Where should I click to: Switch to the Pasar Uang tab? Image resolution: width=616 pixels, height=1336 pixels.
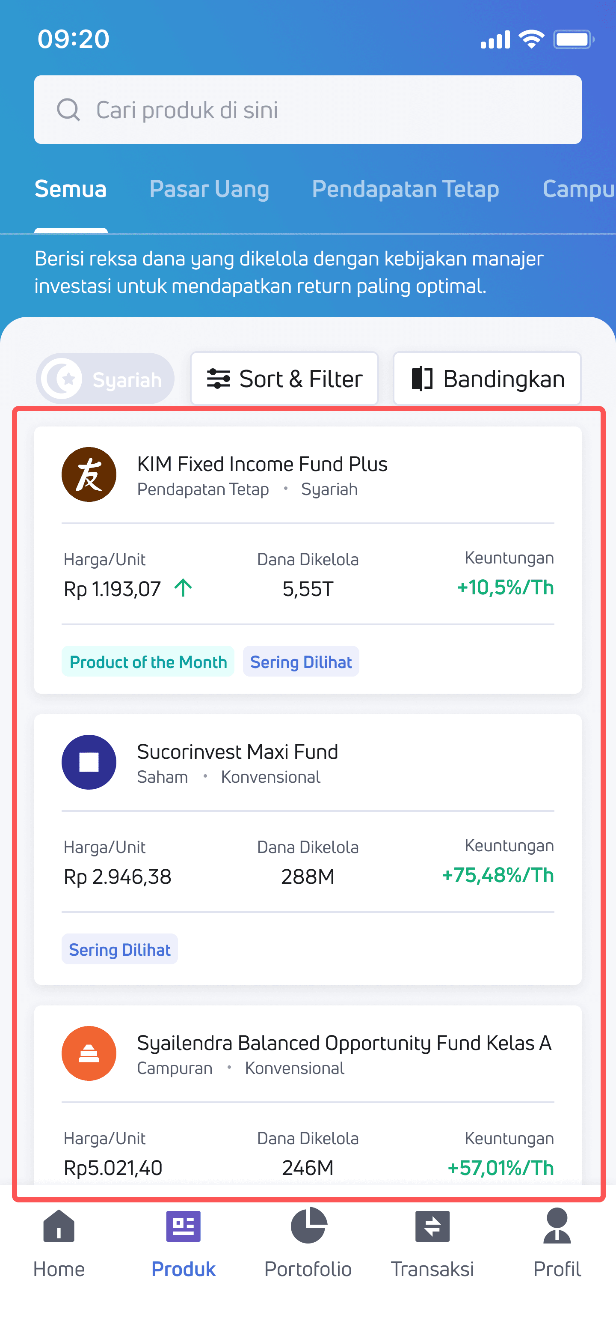[x=209, y=189]
